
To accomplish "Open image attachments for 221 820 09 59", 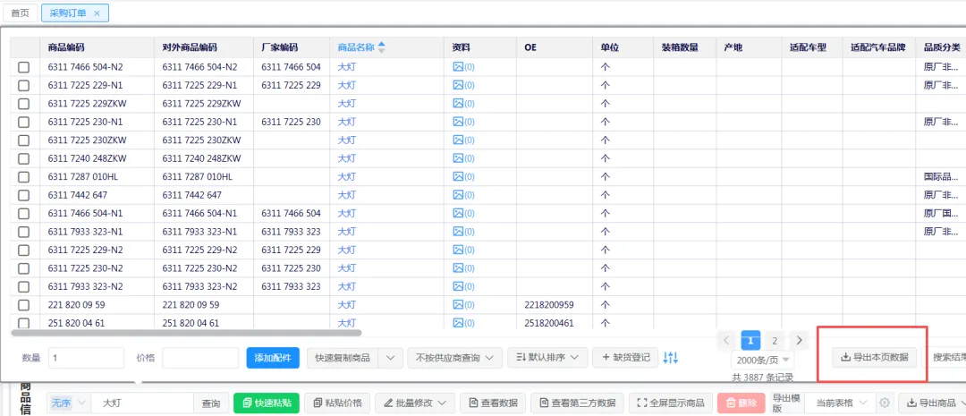I will tap(463, 305).
